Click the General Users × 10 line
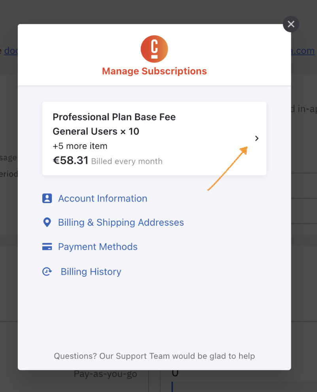This screenshot has width=317, height=392. click(x=96, y=131)
